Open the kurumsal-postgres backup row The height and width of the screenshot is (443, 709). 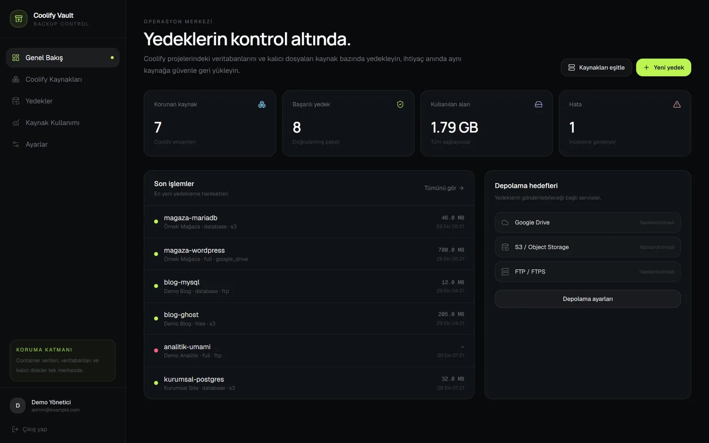tap(309, 383)
